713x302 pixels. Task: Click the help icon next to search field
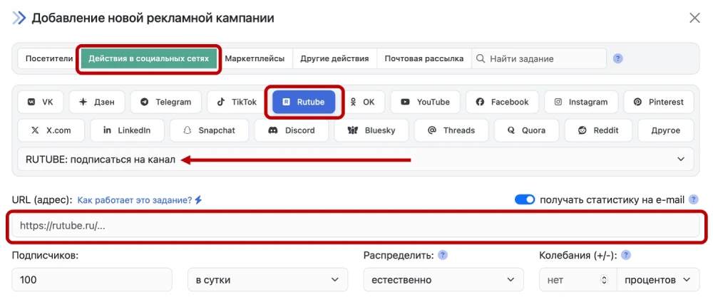click(618, 58)
